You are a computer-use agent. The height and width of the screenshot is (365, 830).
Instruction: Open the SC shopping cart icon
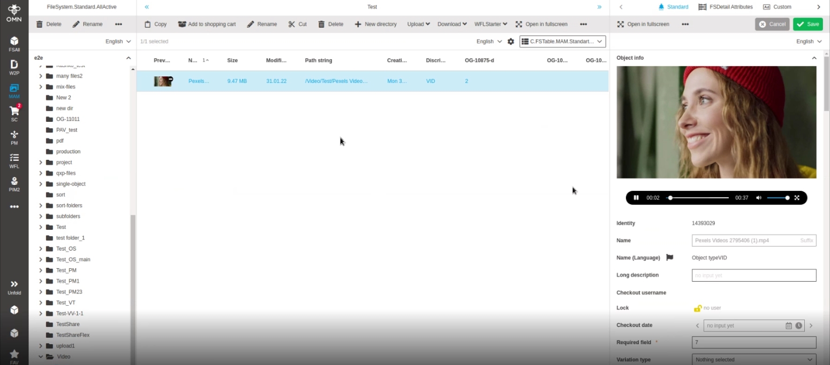[14, 114]
